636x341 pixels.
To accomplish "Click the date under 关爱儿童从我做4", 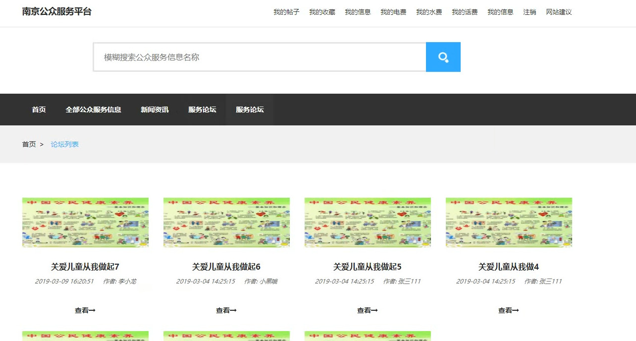I will 486,282.
